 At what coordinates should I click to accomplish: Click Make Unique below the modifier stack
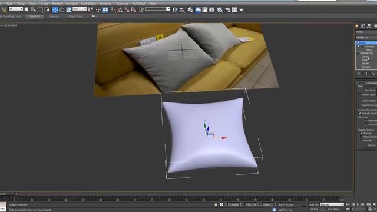click(373, 74)
